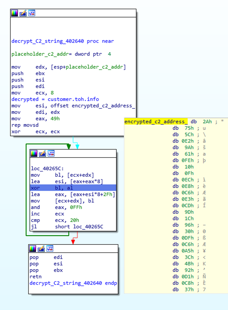Viewport: 228px width, 310px height.
Task: Click node color icon in loc_40265C block
Action: [x=34, y=154]
